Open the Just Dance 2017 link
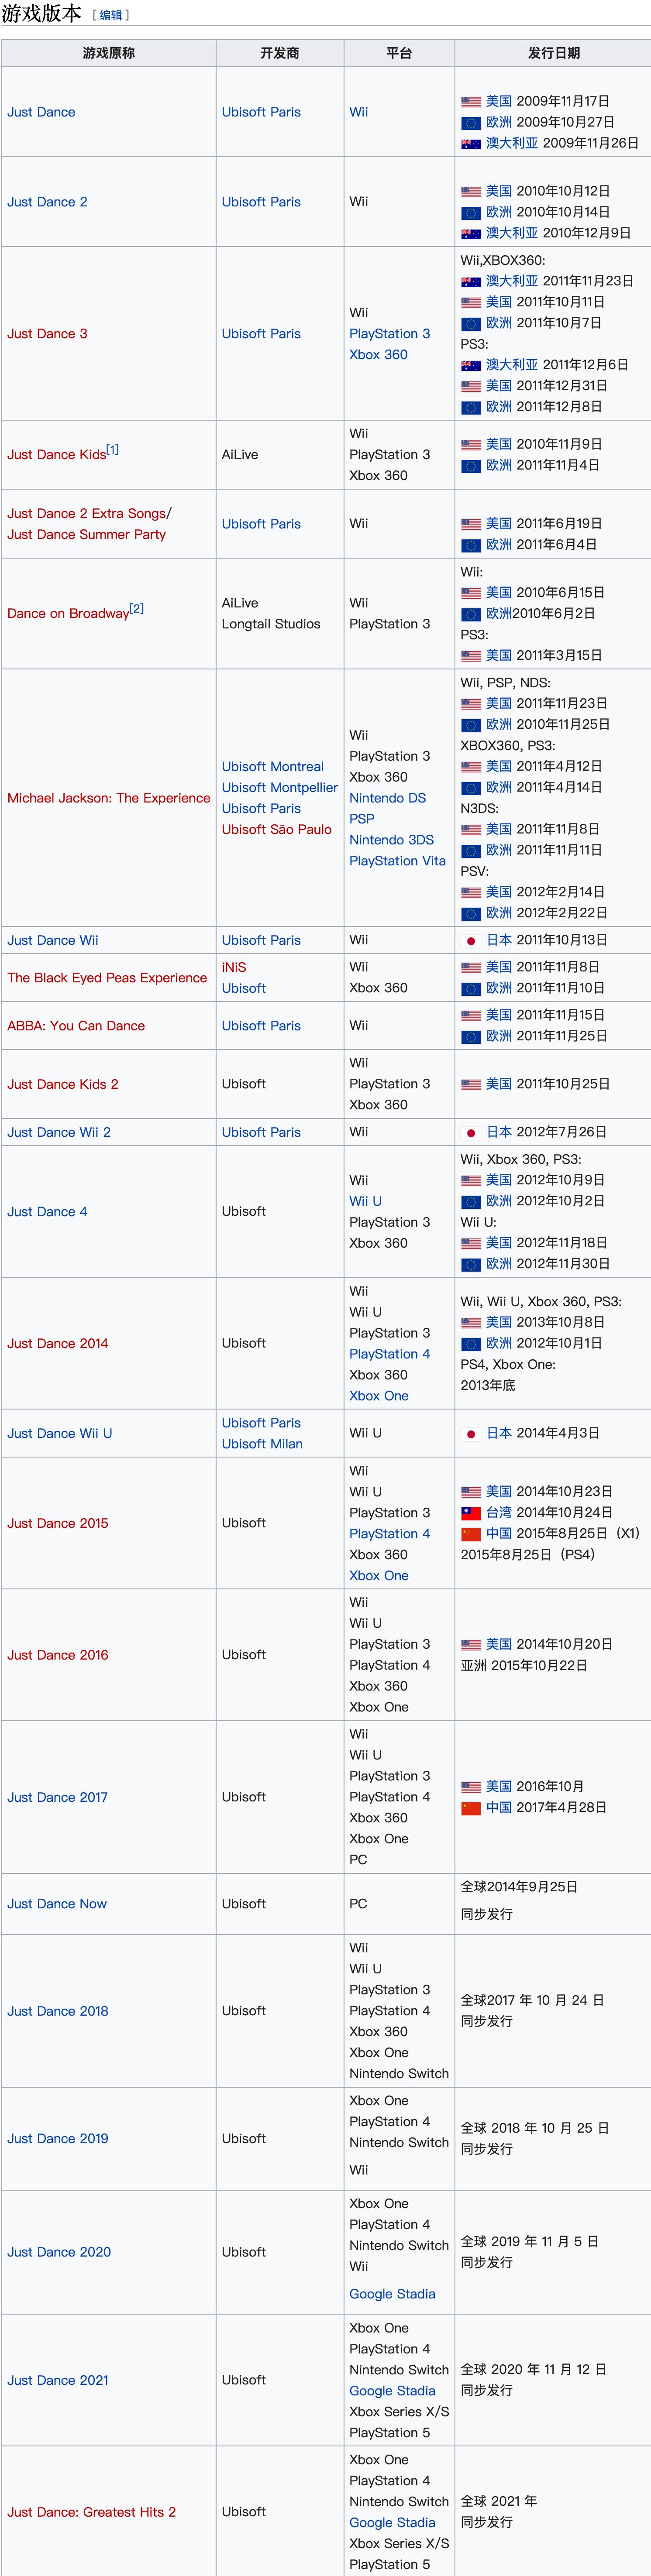The image size is (651, 2576). point(58,1797)
